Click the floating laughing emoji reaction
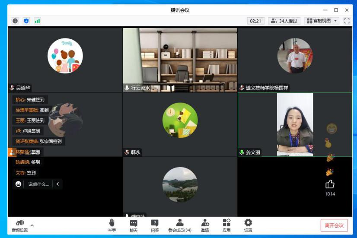Screen dimensions: 357x238 click(x=332, y=129)
